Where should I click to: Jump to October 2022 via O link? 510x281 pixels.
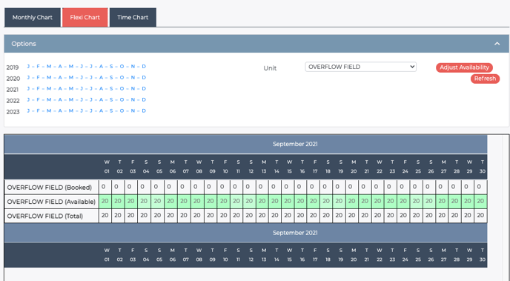click(122, 99)
